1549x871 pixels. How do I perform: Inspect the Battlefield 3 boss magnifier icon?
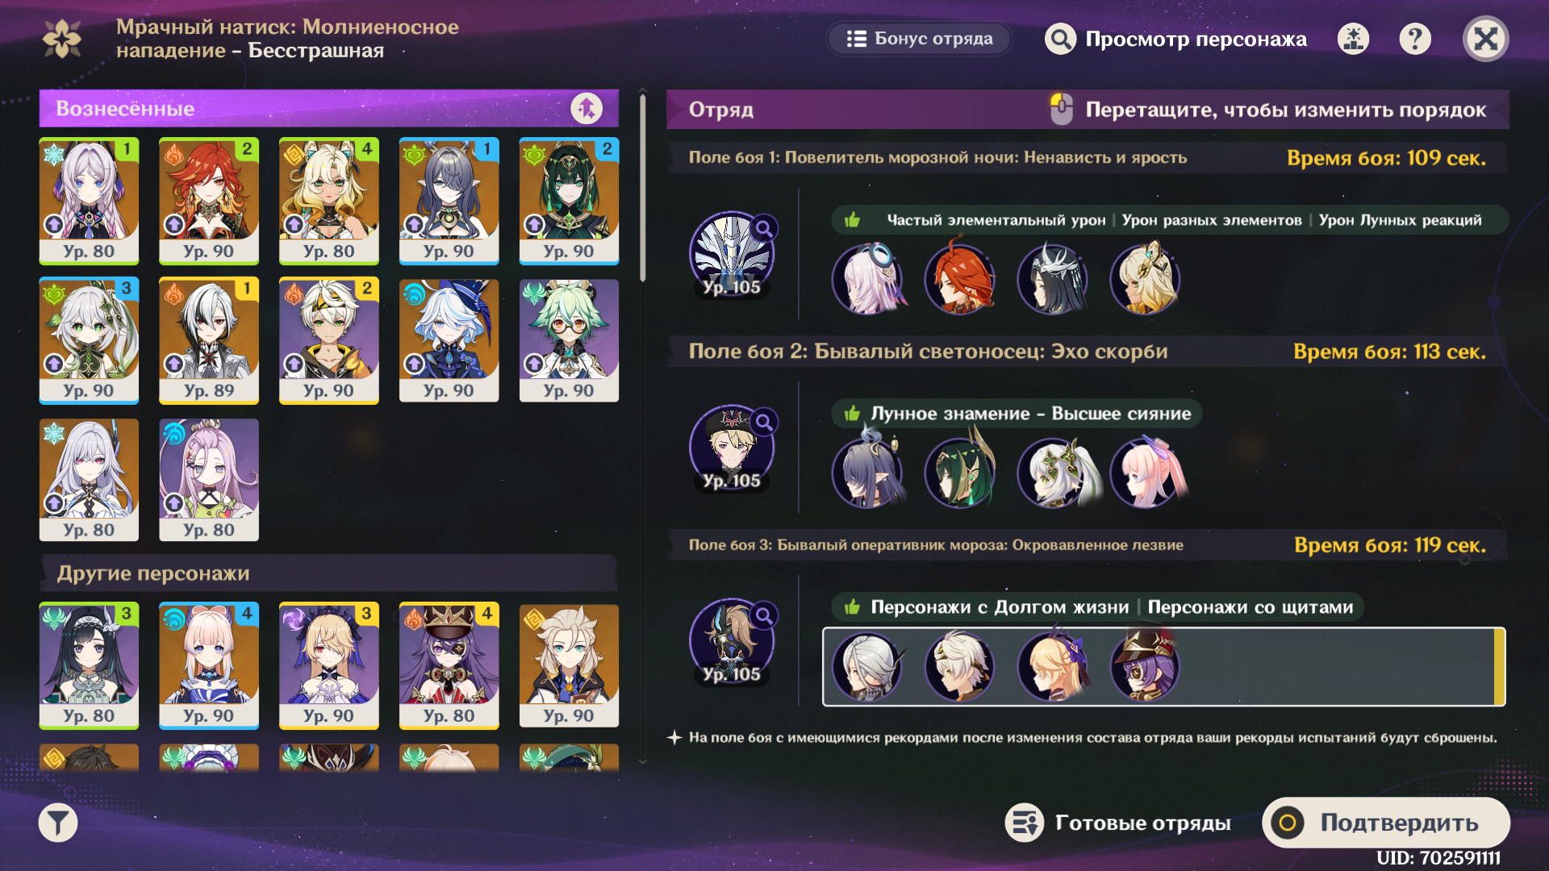point(763,615)
